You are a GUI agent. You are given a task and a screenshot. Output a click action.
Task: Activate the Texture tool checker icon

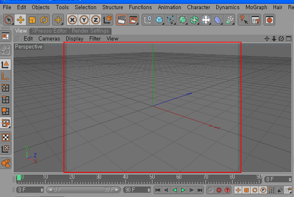[5, 138]
